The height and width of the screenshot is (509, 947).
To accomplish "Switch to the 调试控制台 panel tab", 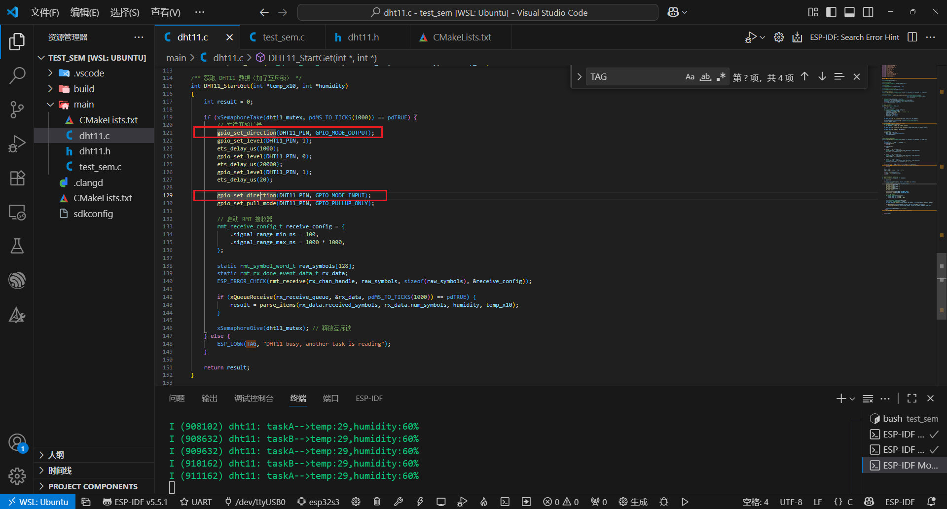I will pos(254,398).
